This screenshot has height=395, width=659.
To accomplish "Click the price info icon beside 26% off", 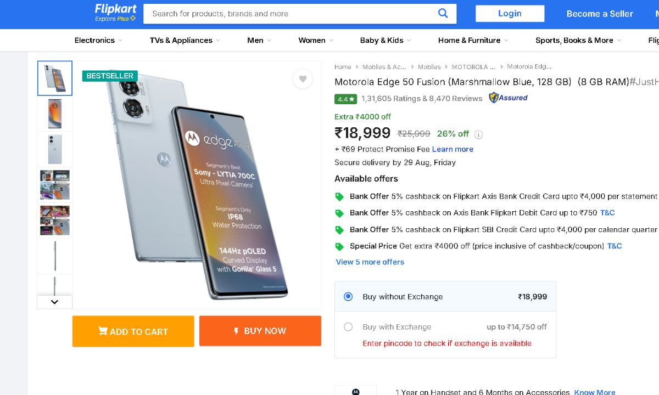I will [x=478, y=134].
